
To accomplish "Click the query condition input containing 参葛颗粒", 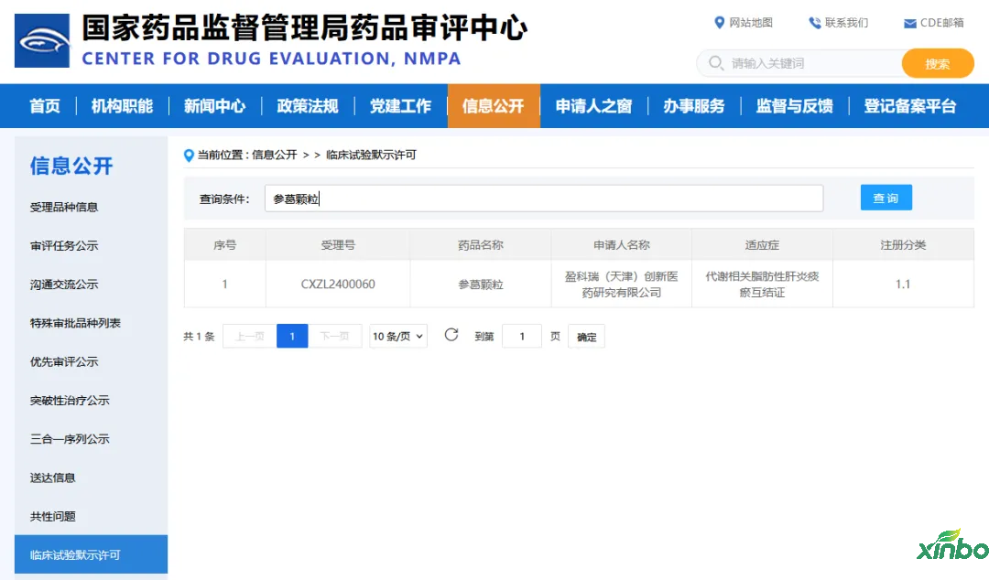I will [544, 199].
